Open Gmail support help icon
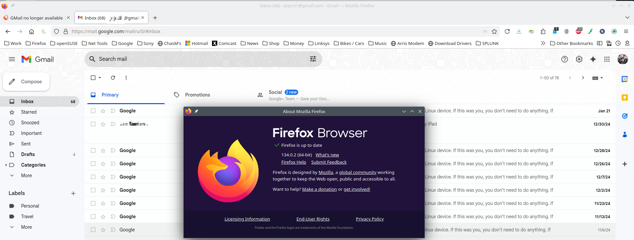This screenshot has height=240, width=634. coord(565,59)
